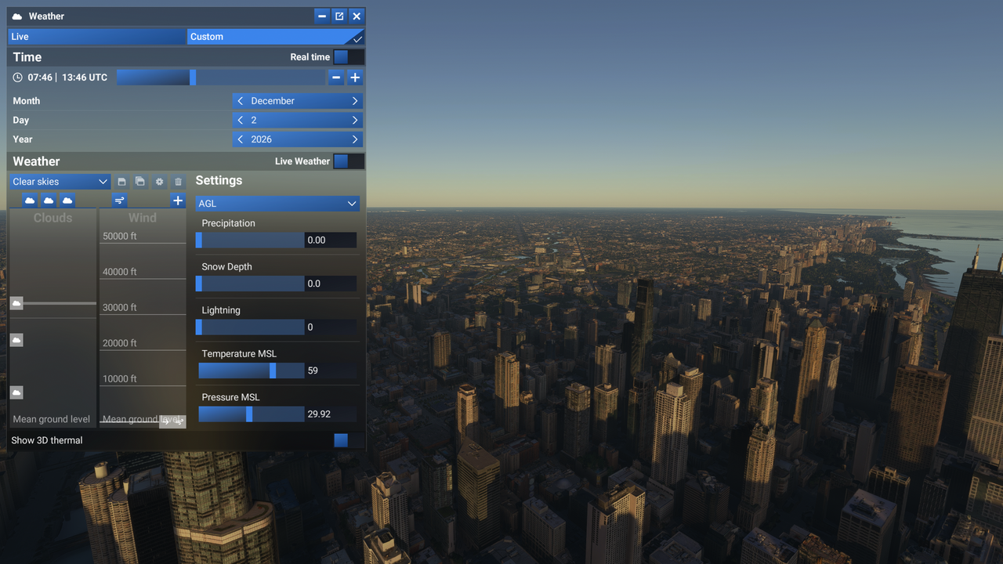The image size is (1003, 564).
Task: Click the time of day slider
Action: [x=221, y=78]
